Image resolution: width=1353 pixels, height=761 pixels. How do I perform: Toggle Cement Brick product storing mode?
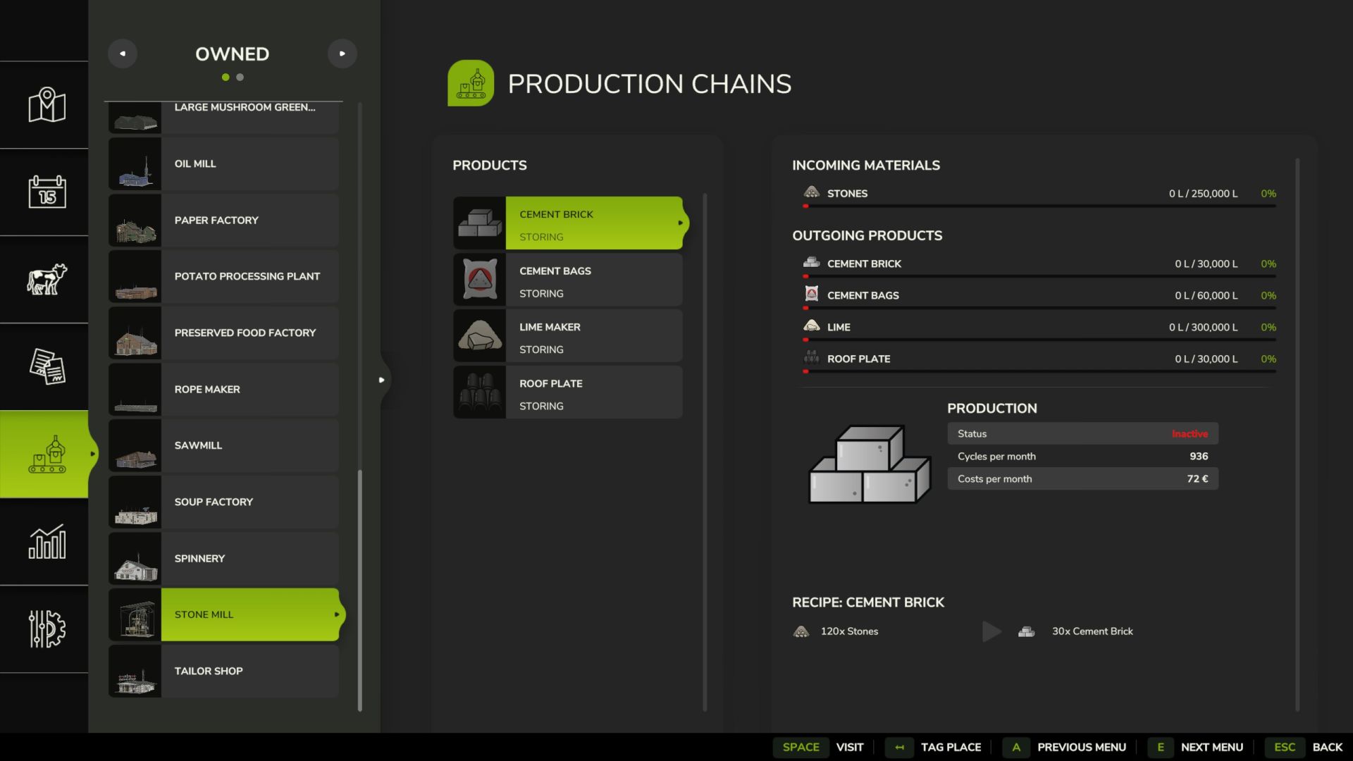[x=593, y=223]
